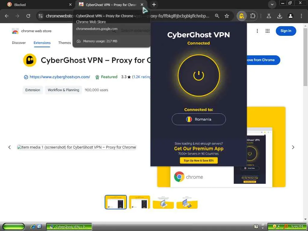Screen dimensions: 308x231
Task: Close the CyberGhost VPN tab
Action: 142,5
